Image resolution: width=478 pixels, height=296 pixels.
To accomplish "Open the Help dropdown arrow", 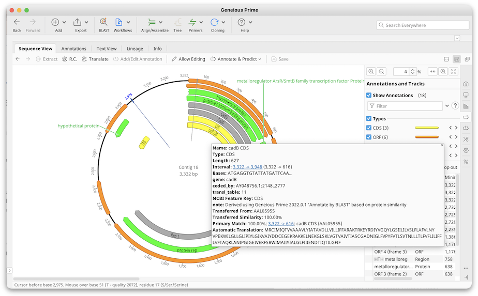I will 250,22.
